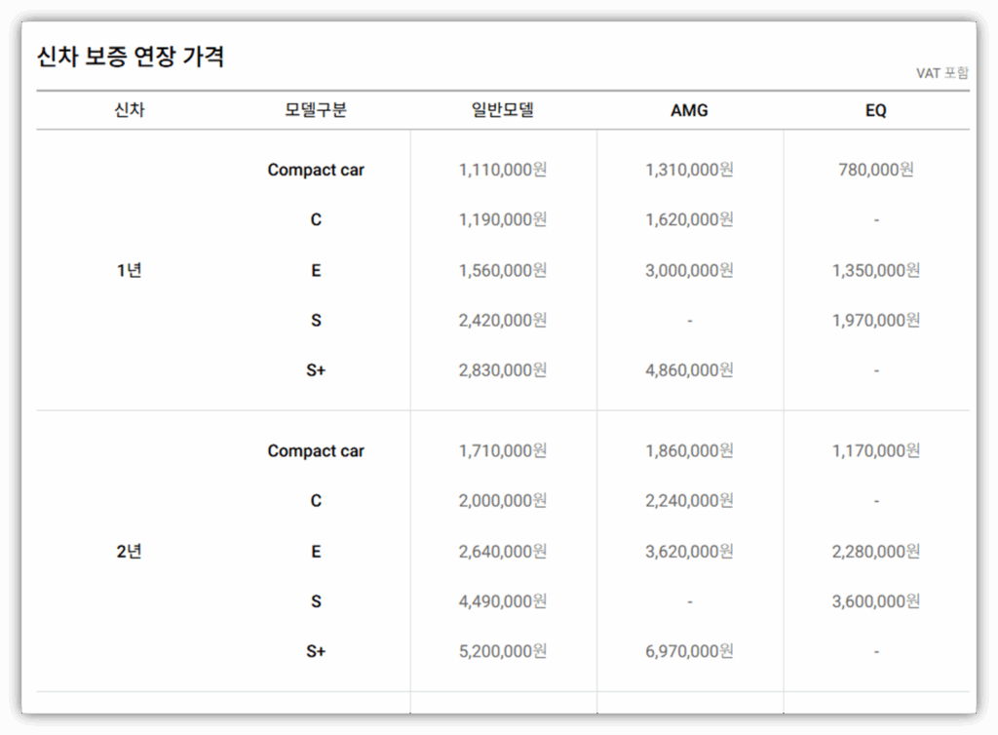
Task: Select the 1년 row label
Action: coord(129,270)
